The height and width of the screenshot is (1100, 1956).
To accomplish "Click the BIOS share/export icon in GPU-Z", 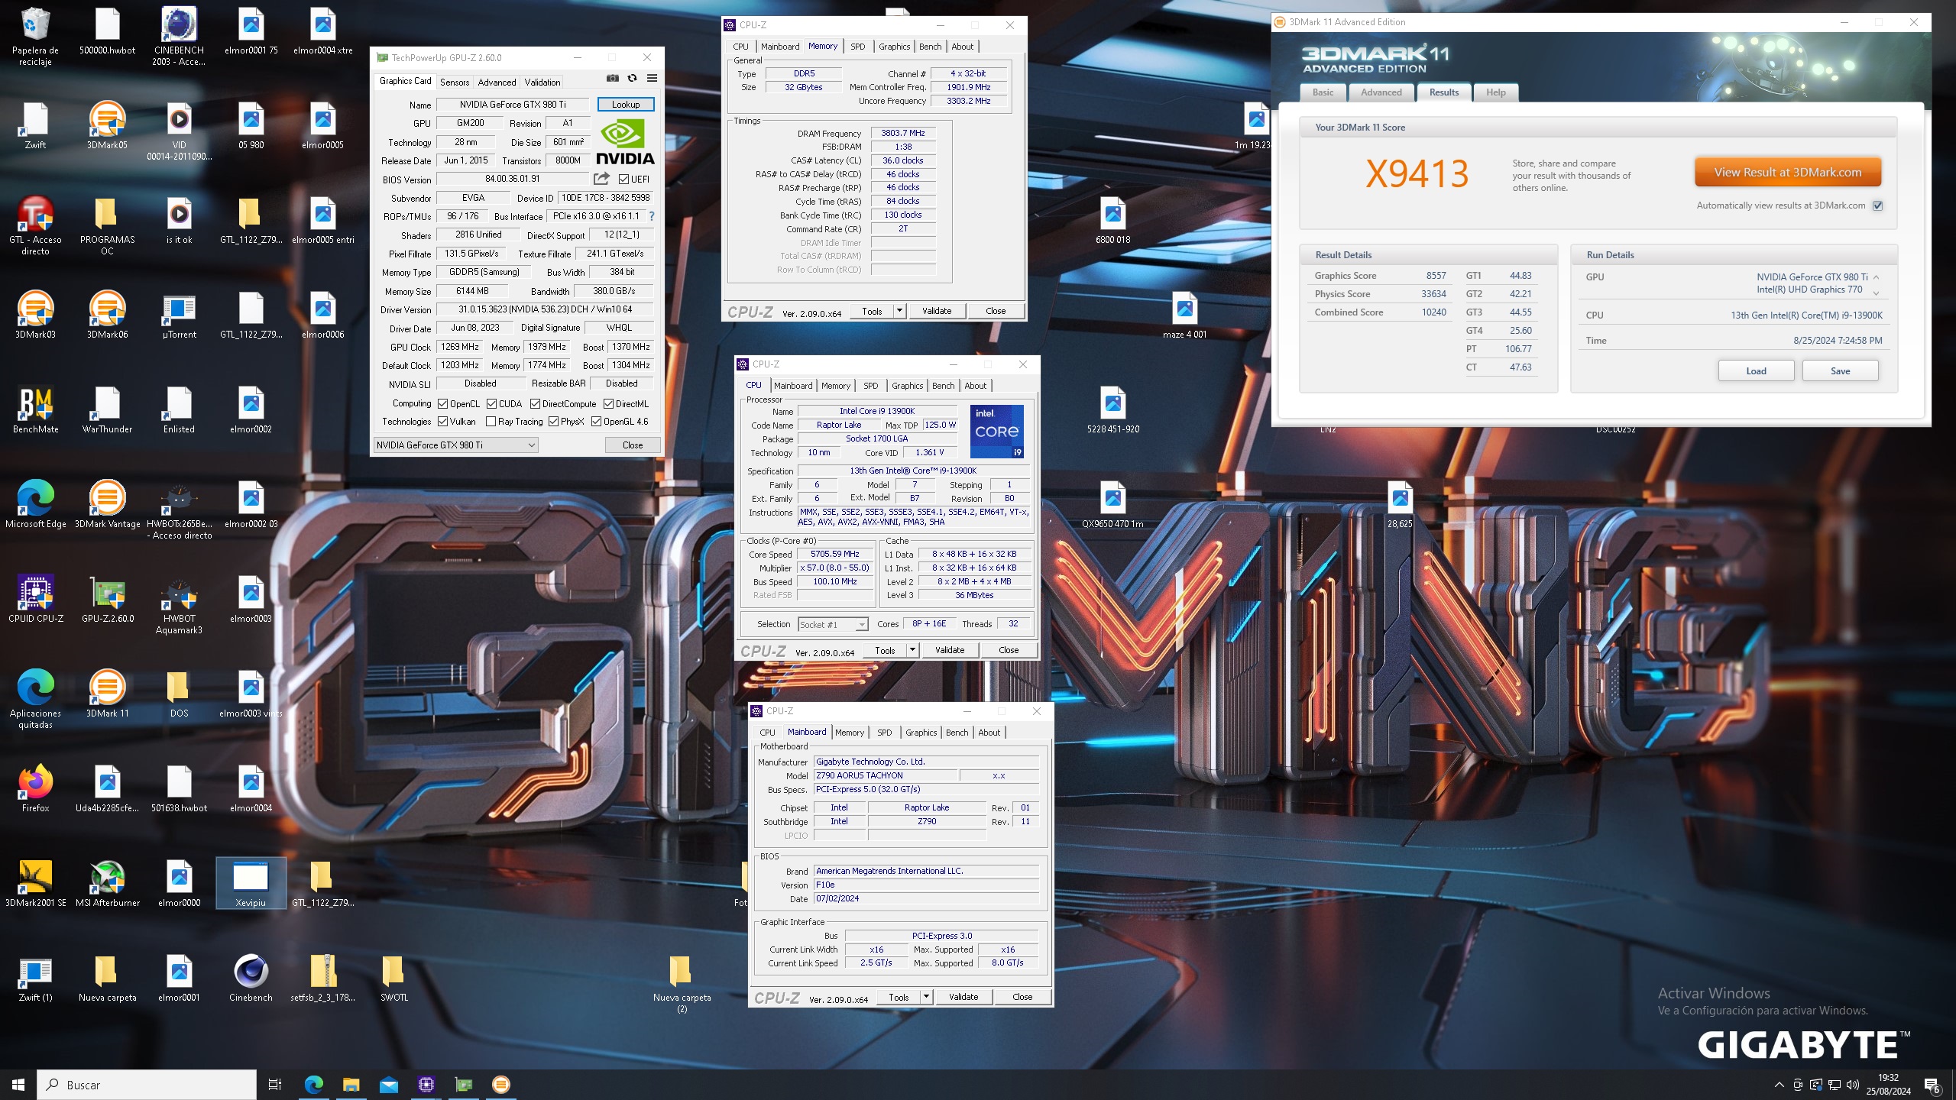I will point(602,179).
